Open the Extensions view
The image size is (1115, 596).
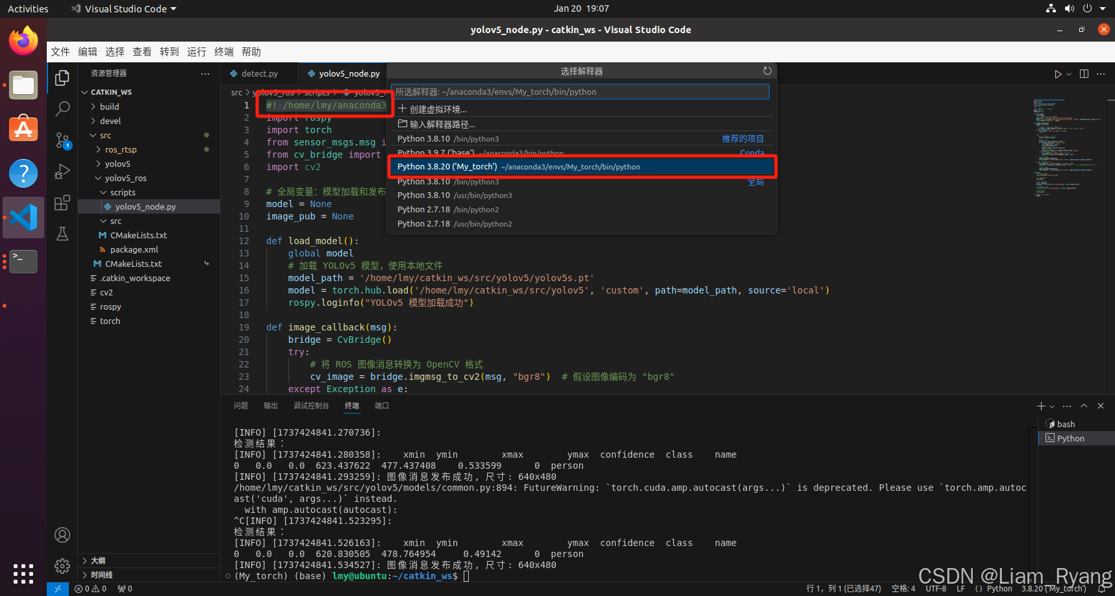62,203
